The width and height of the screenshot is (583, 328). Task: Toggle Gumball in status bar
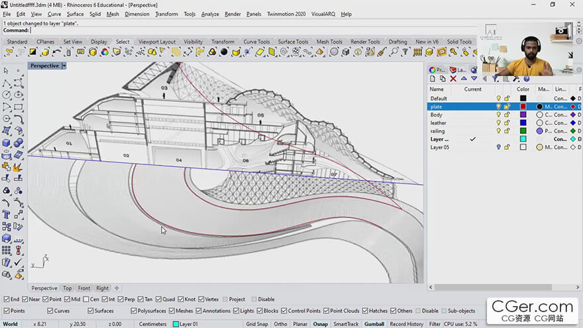374,324
